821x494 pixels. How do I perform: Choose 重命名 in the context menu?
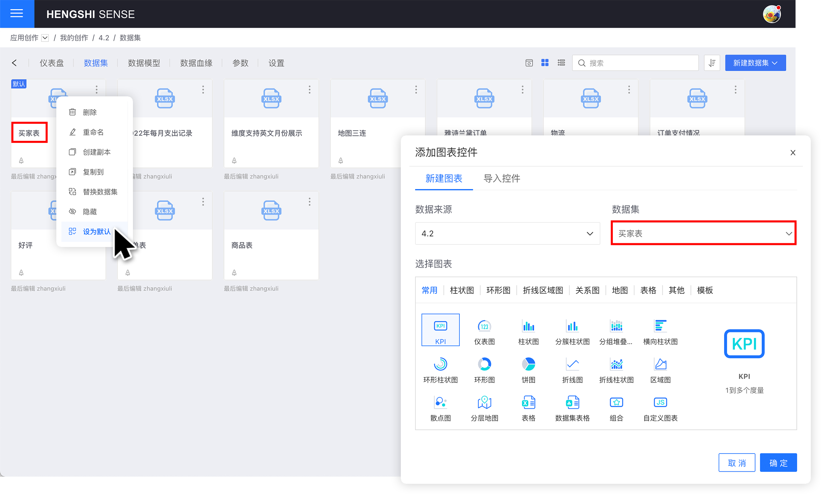tap(94, 132)
